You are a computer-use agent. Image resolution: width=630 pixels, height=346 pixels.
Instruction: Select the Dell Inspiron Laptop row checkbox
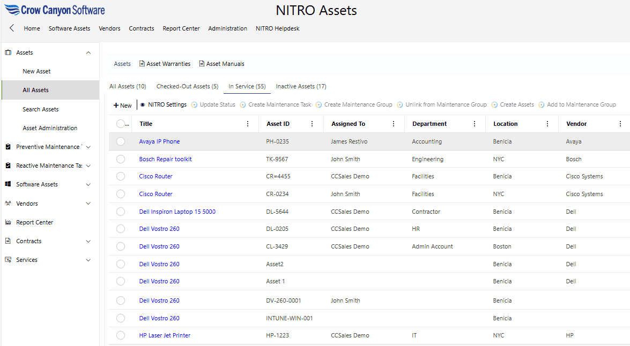coord(121,212)
